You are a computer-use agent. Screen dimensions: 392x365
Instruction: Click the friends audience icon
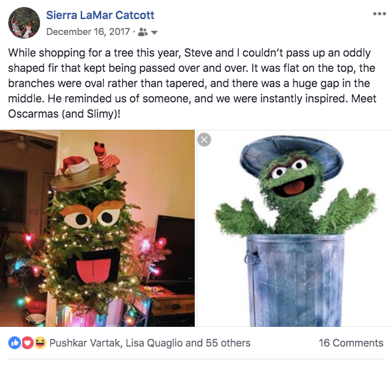pyautogui.click(x=141, y=31)
